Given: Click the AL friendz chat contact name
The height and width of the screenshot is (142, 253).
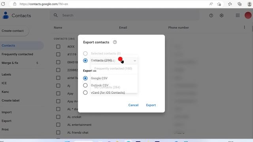Looking at the screenshot, I should click(78, 133).
